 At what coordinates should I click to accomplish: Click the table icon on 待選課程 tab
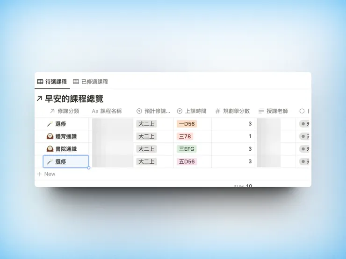click(x=40, y=82)
